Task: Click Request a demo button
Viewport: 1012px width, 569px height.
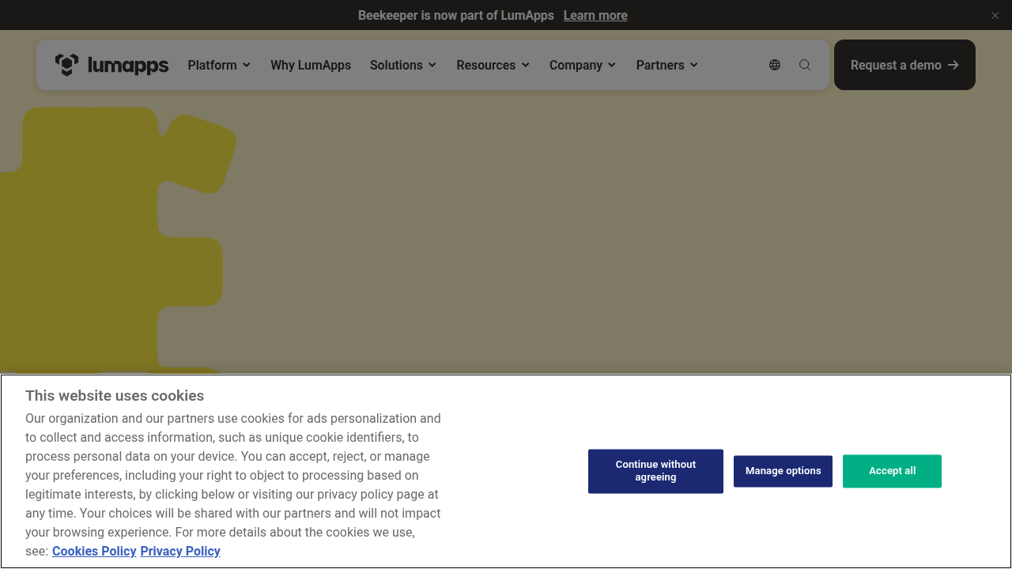Action: click(x=904, y=65)
